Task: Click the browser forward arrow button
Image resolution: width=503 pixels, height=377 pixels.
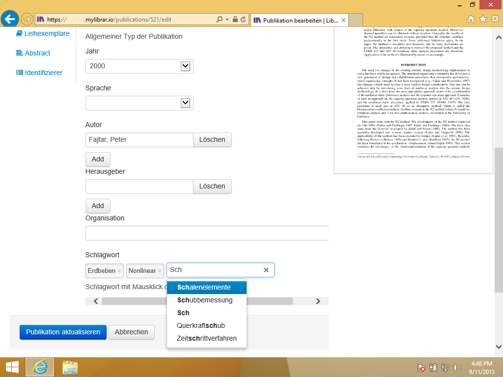Action: (x=27, y=20)
